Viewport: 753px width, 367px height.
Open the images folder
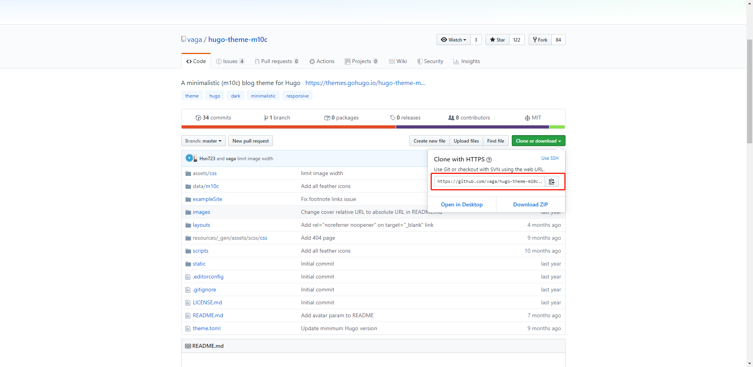click(x=201, y=212)
